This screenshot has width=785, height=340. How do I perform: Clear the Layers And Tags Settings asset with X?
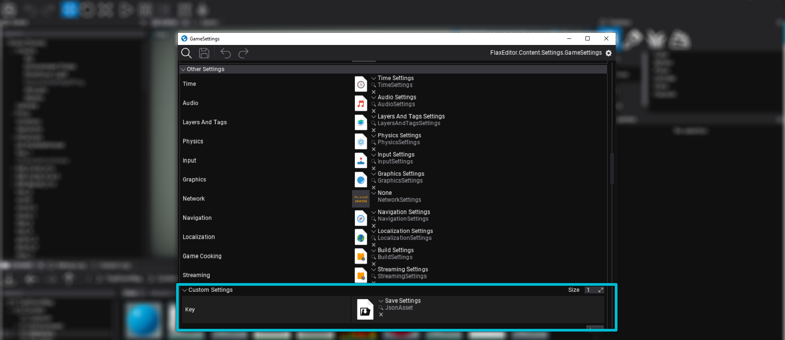[x=374, y=130]
